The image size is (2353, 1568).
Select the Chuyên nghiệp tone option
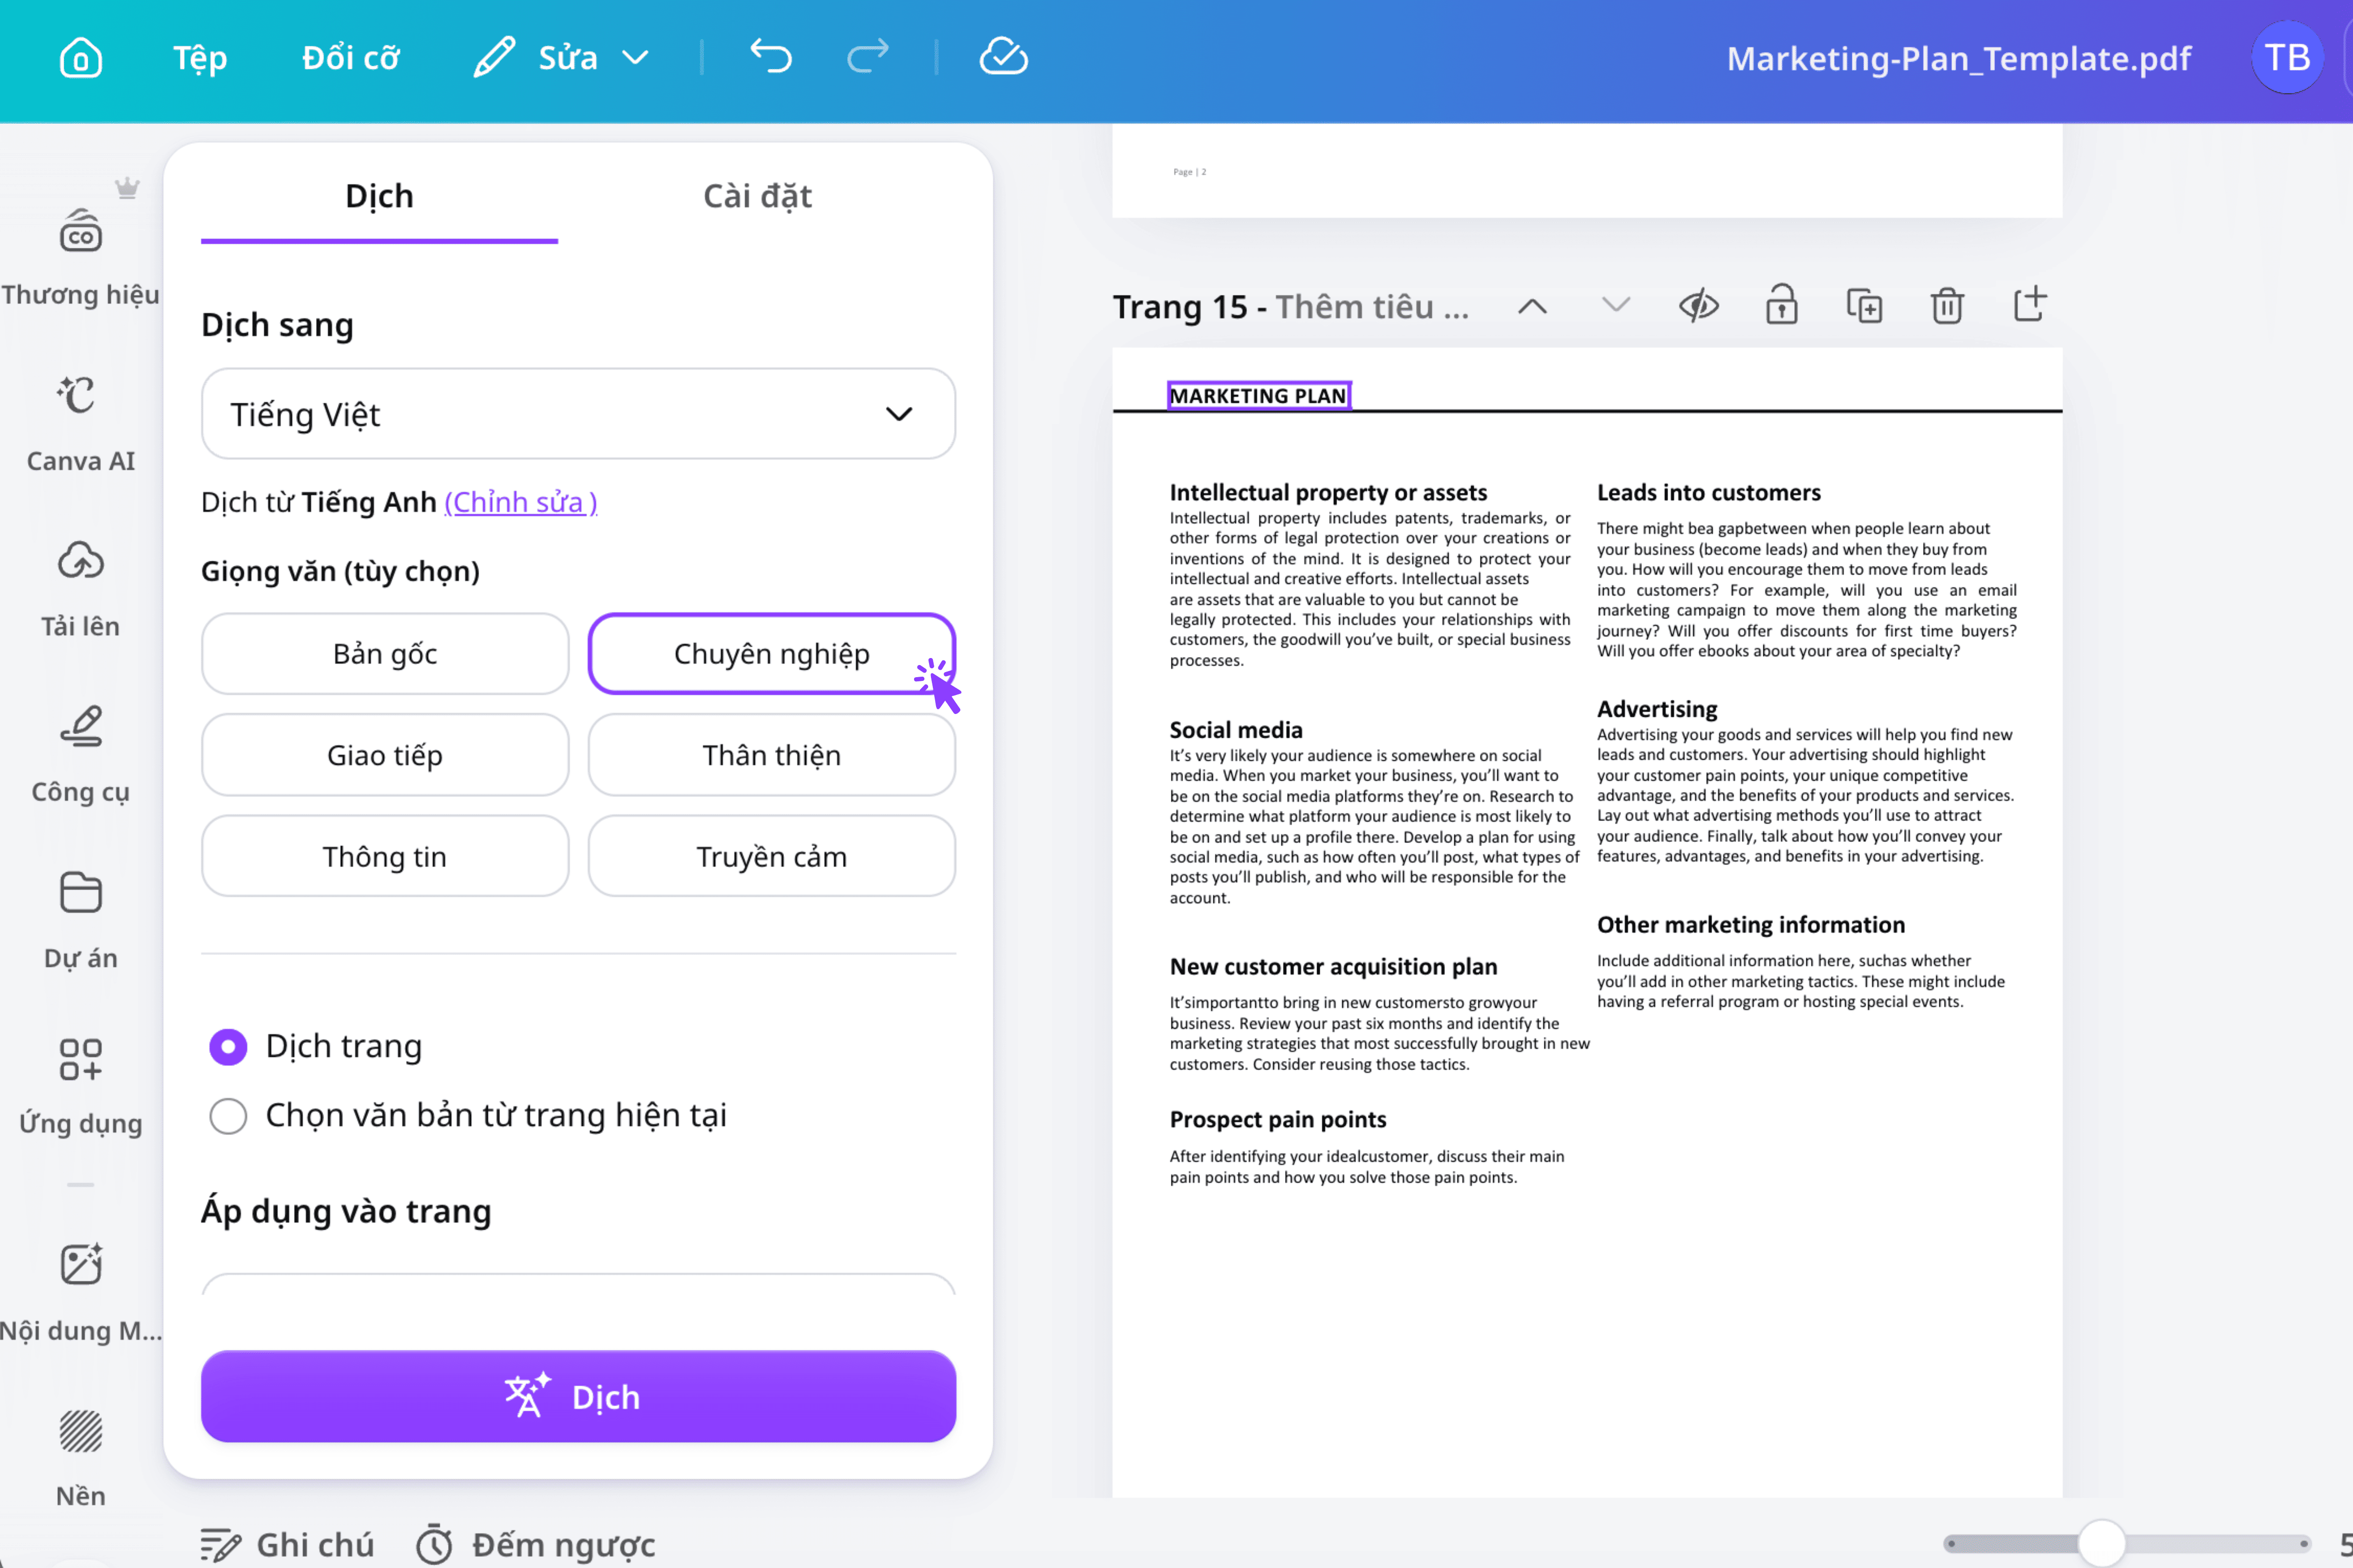coord(771,654)
